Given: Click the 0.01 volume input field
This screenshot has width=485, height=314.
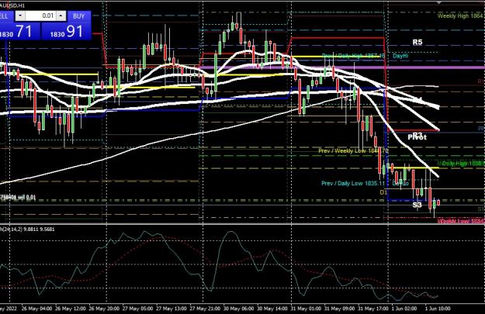Looking at the screenshot, I should [41, 16].
